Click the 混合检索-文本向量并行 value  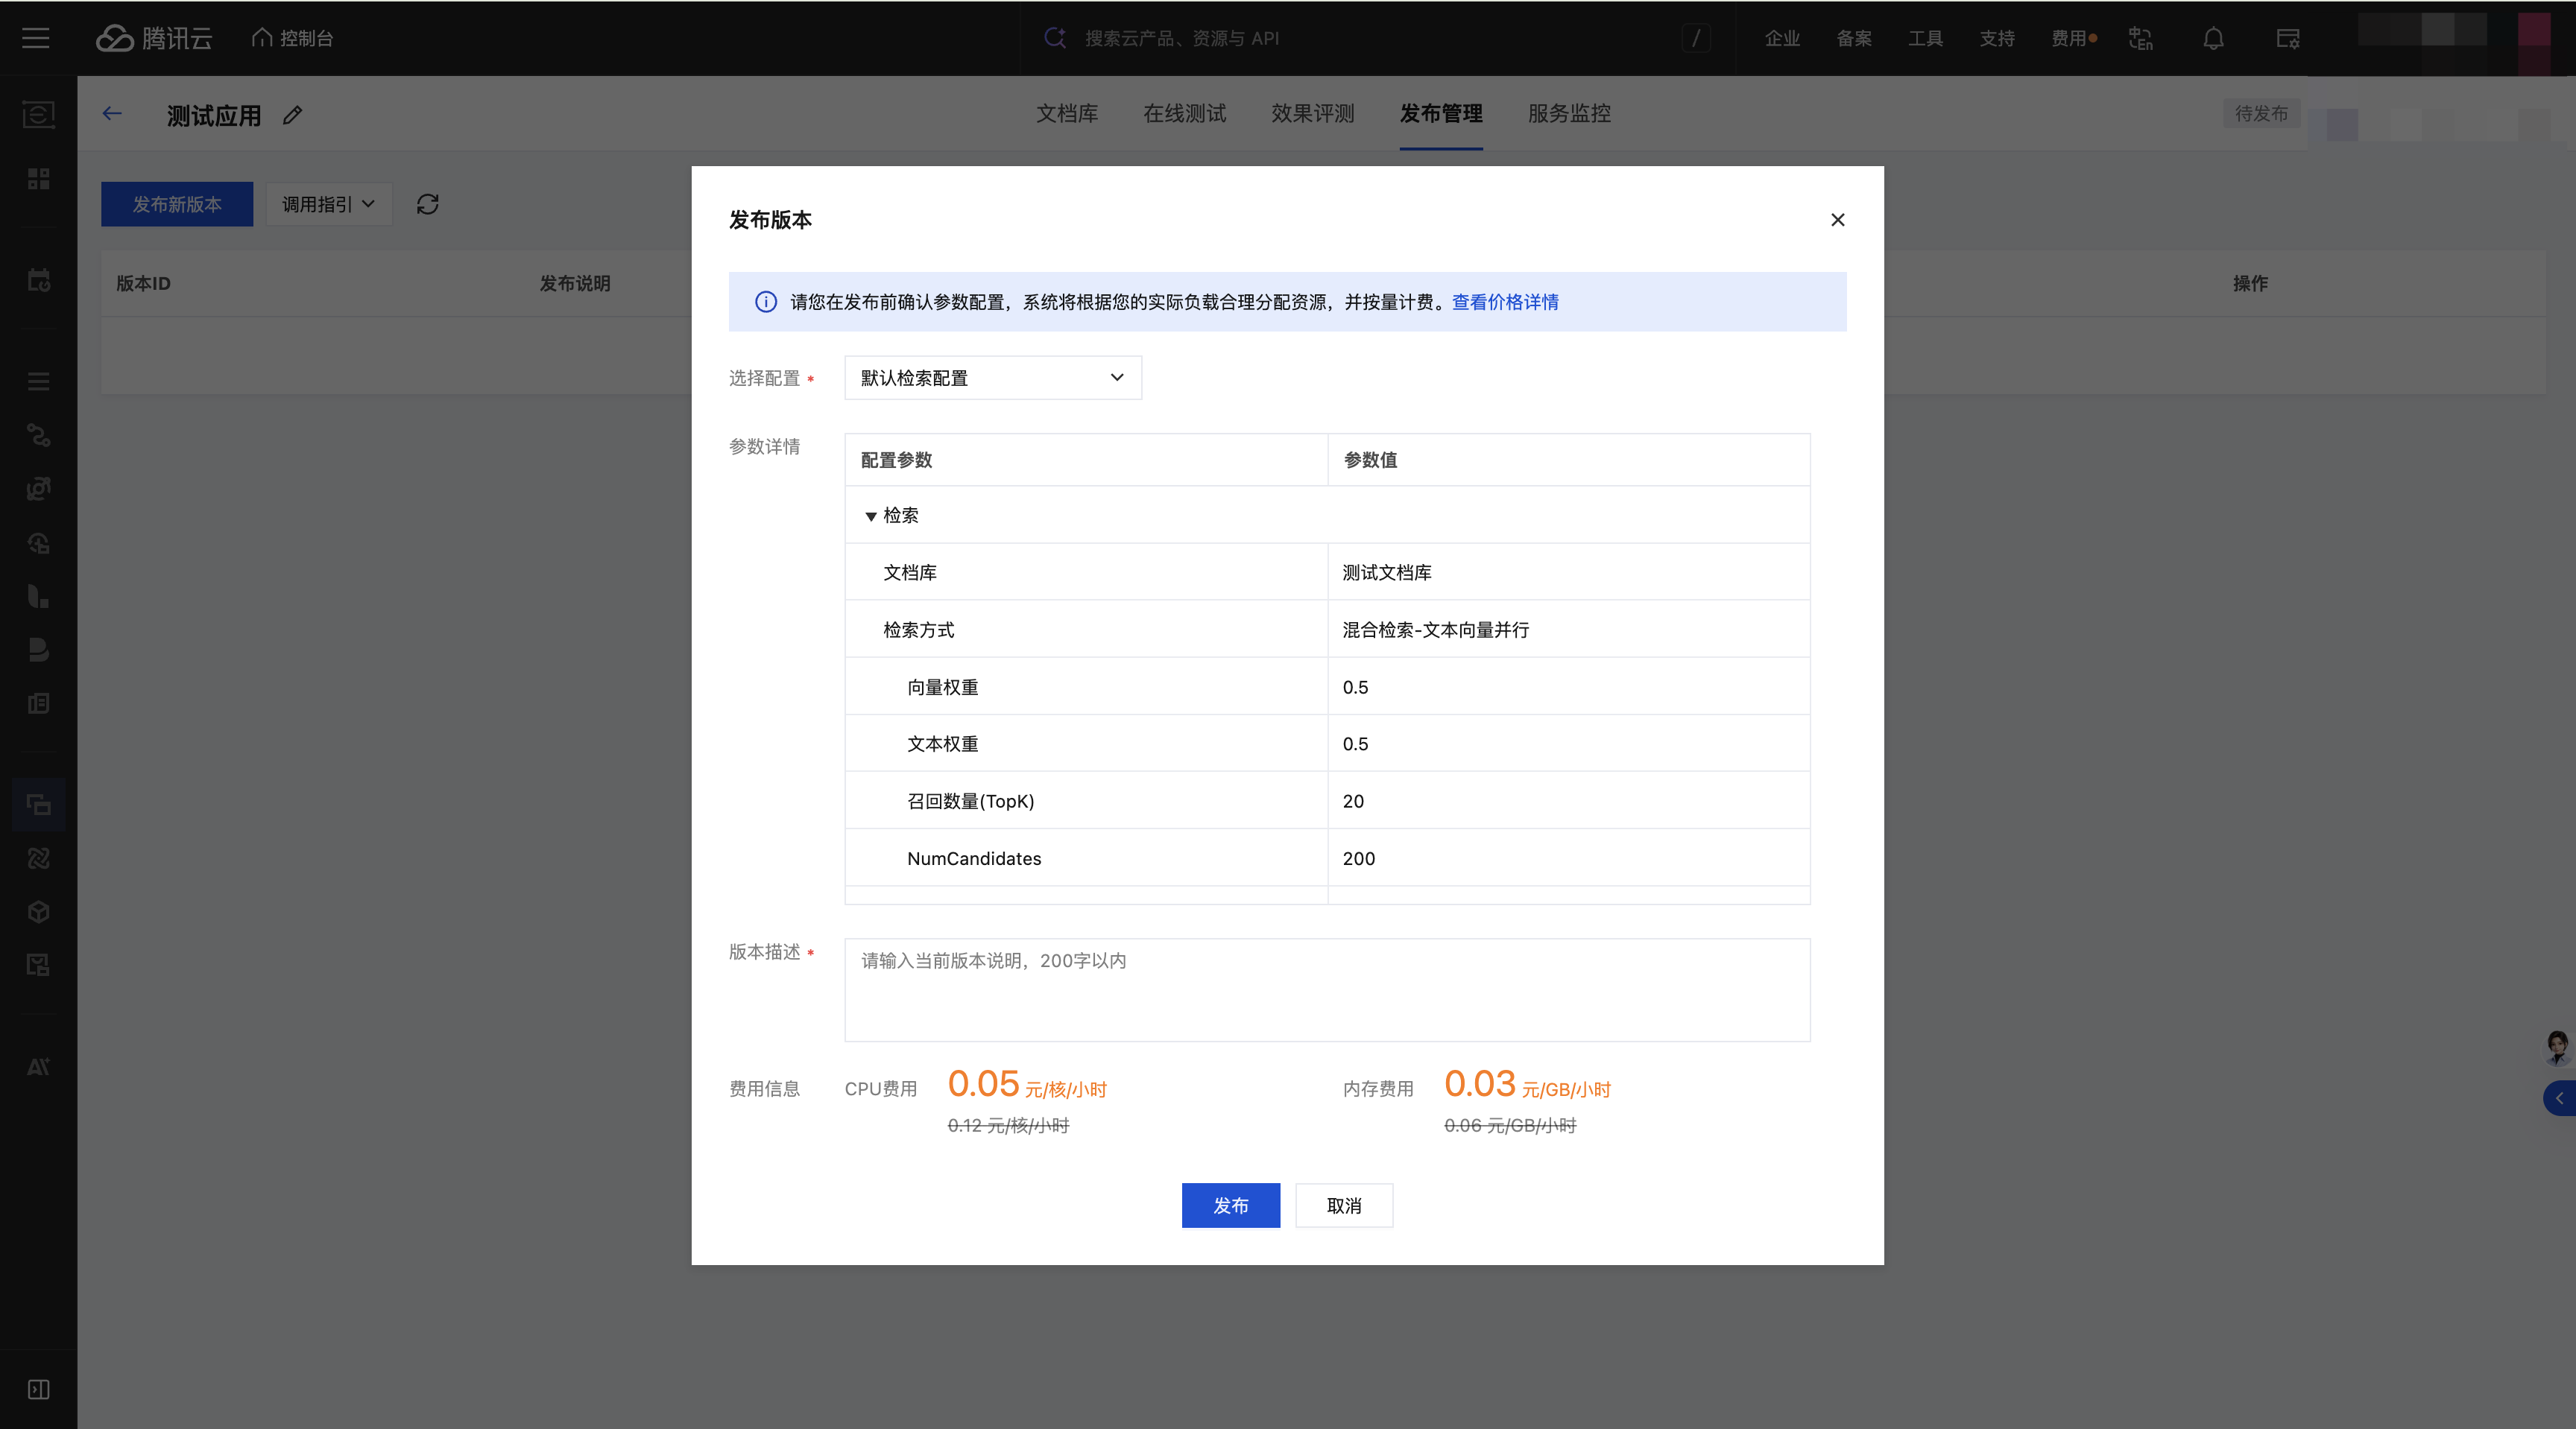pyautogui.click(x=1435, y=630)
